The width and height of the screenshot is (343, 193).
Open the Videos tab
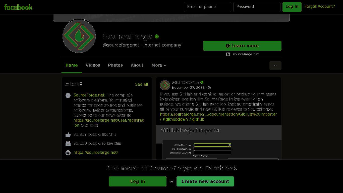pos(93,65)
